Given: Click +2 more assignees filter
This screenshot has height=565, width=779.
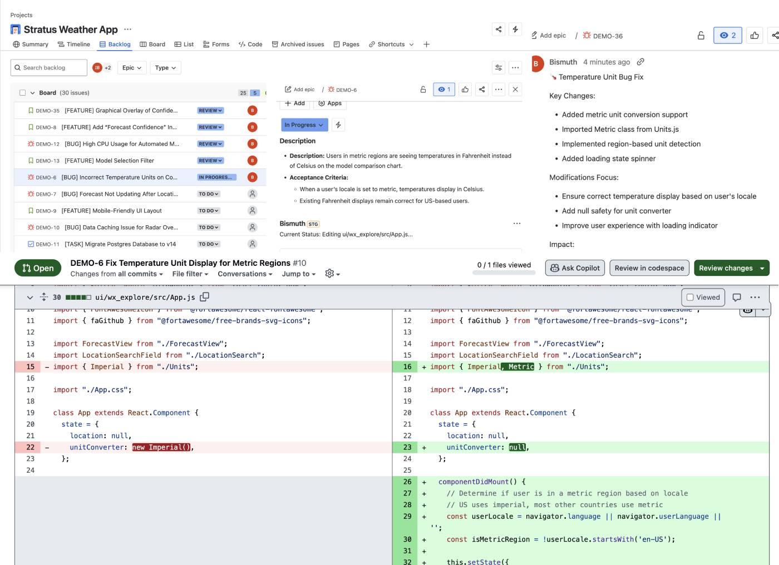Looking at the screenshot, I should tap(108, 68).
